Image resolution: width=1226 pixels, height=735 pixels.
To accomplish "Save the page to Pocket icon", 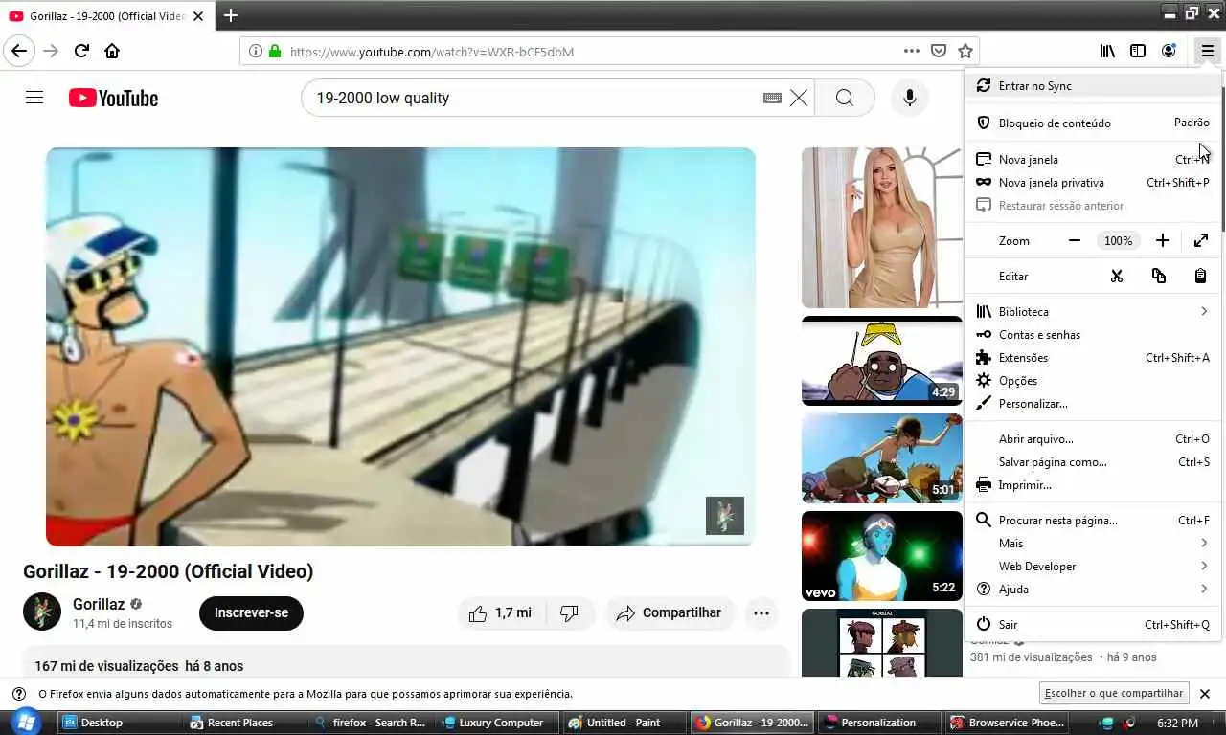I will pos(939,51).
